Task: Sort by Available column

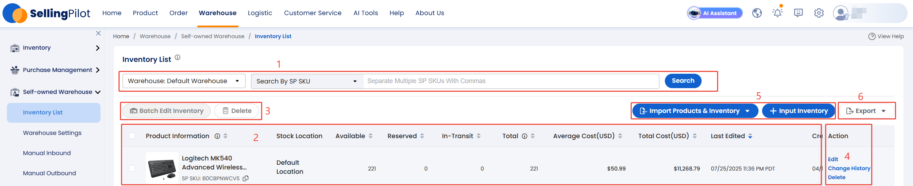Action: pyautogui.click(x=371, y=136)
